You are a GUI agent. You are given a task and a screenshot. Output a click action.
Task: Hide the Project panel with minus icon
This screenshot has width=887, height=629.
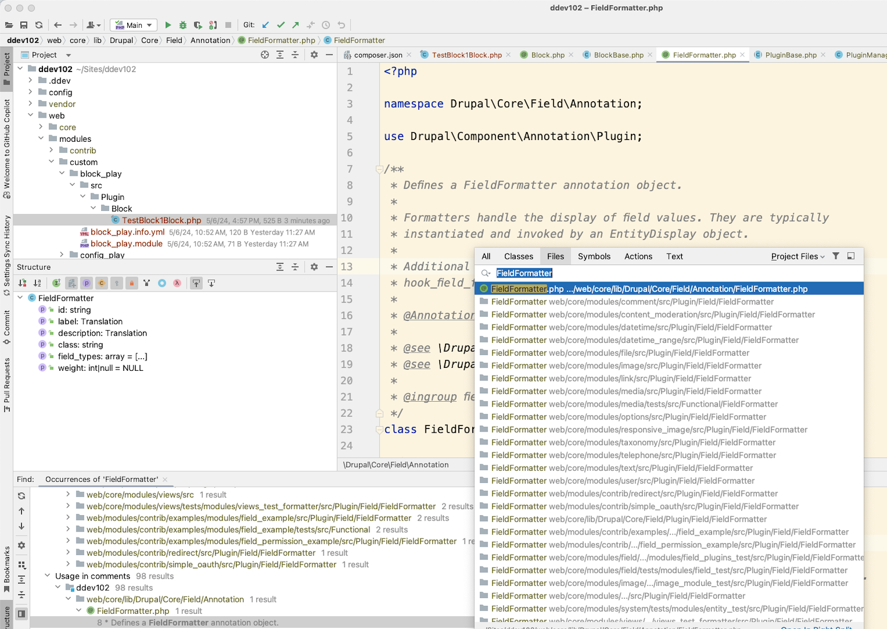[329, 55]
